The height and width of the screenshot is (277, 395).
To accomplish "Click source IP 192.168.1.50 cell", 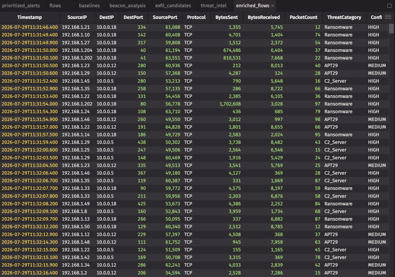I will point(77,226).
